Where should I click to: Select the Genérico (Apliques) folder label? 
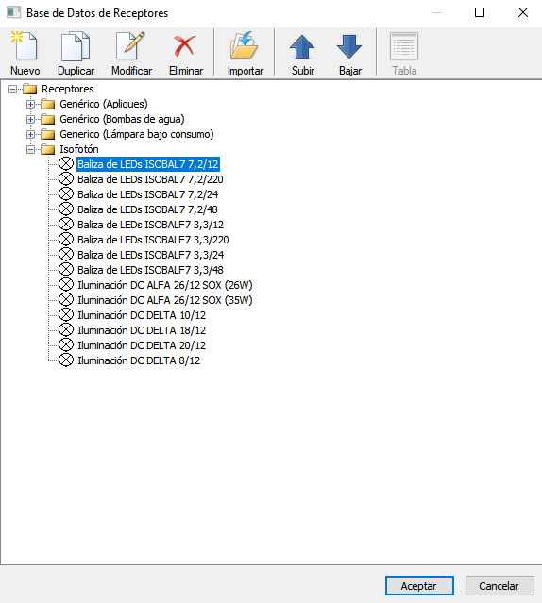point(104,104)
